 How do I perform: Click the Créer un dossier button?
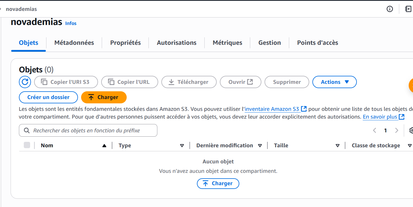(48, 97)
